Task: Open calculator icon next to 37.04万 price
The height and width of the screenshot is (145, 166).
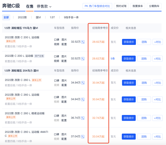Action: point(83,137)
